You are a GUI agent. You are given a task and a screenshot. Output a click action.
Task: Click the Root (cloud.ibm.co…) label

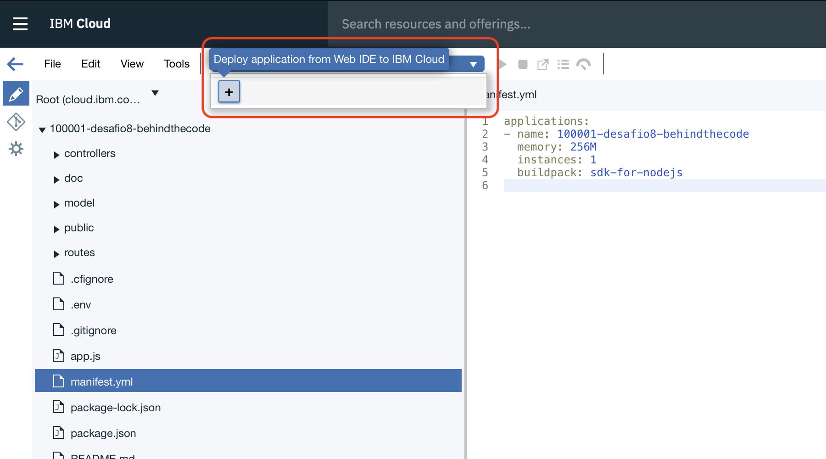[88, 100]
